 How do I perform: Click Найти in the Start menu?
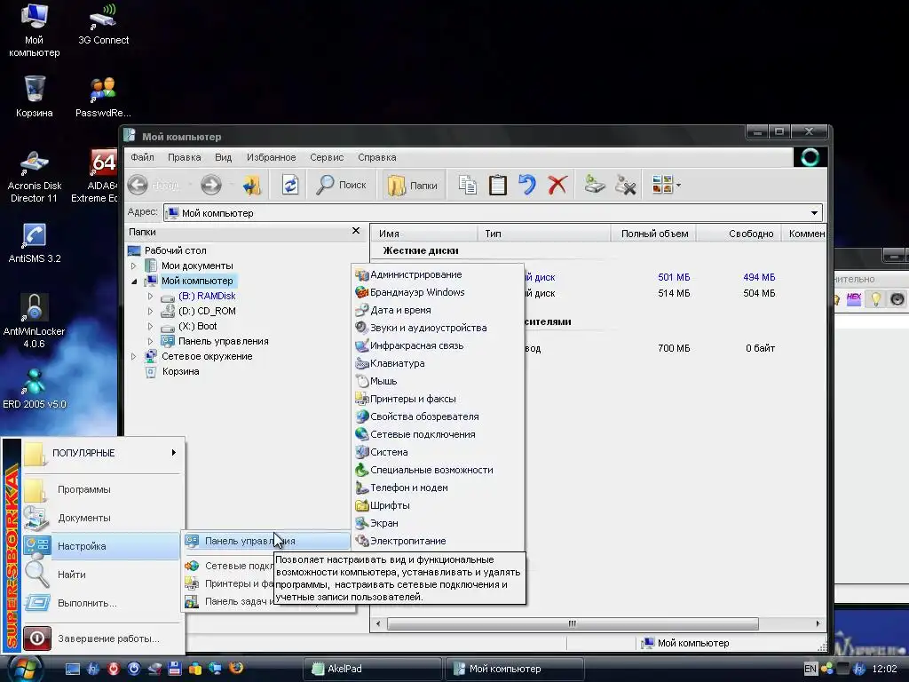point(101,575)
